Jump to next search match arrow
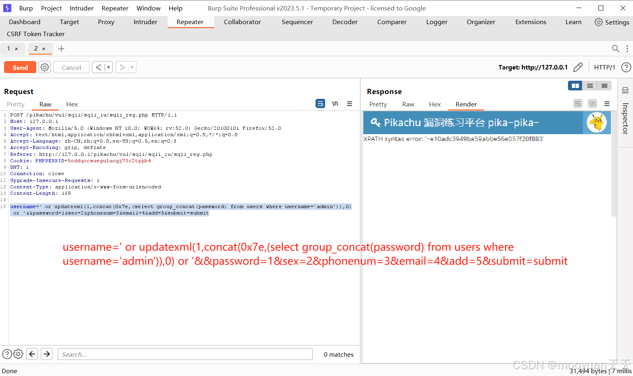The height and width of the screenshot is (376, 633). click(47, 354)
